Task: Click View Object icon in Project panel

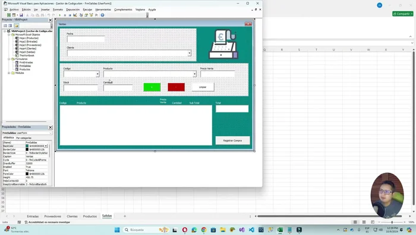Action: click(x=10, y=25)
